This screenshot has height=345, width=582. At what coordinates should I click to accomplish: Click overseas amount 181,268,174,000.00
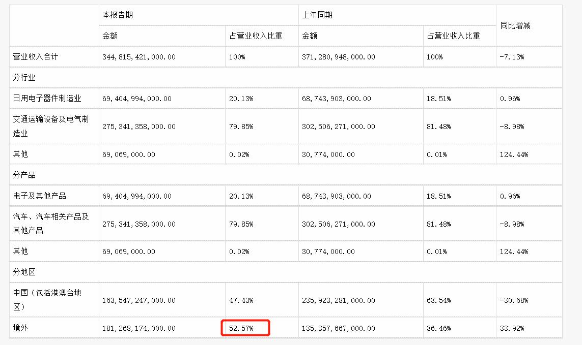(139, 328)
